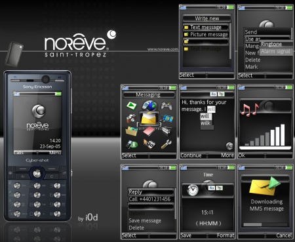Click the Noreve moon logo beside brand name
295x242 pixels.
click(x=111, y=34)
